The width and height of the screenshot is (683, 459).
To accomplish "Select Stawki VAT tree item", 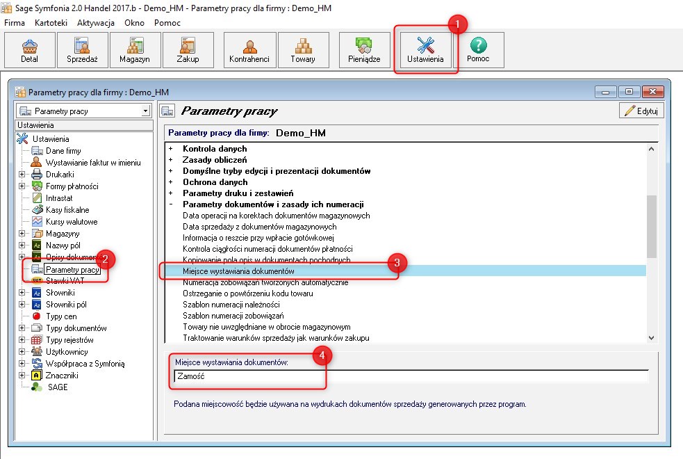I will tap(65, 281).
